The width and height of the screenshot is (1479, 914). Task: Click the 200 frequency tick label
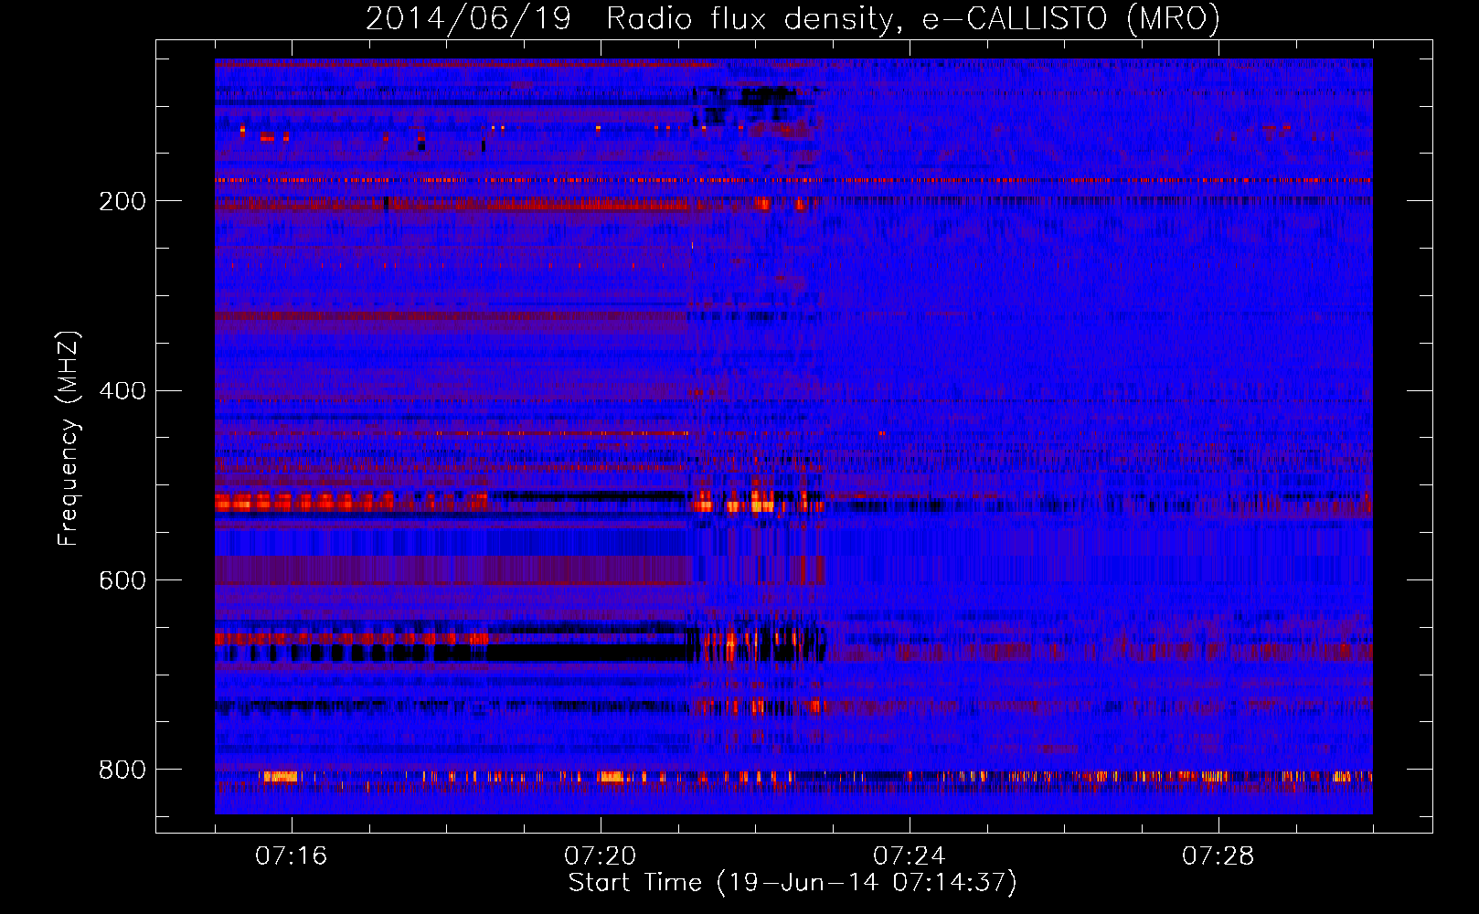click(122, 201)
